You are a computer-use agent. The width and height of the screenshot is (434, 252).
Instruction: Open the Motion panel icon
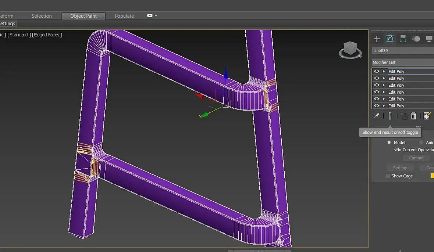coord(416,39)
